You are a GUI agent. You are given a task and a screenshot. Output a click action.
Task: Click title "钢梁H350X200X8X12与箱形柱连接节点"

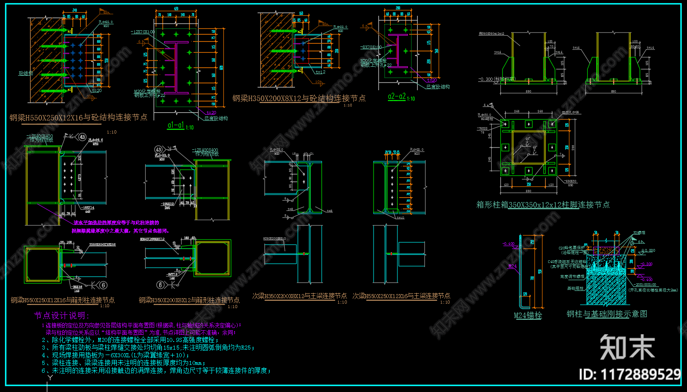(189, 300)
